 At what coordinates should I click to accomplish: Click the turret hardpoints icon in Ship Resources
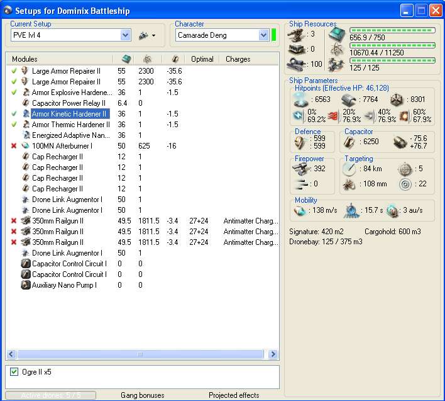coord(296,35)
